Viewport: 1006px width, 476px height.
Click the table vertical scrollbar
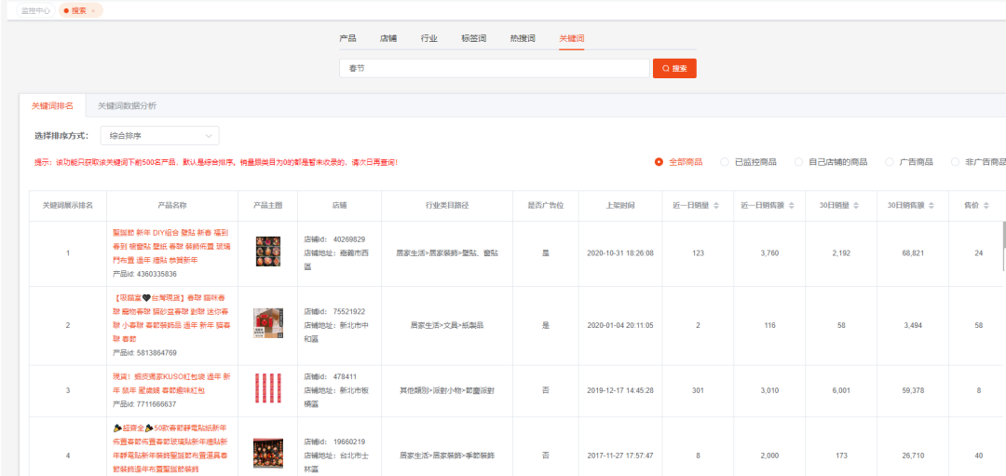point(1003,244)
